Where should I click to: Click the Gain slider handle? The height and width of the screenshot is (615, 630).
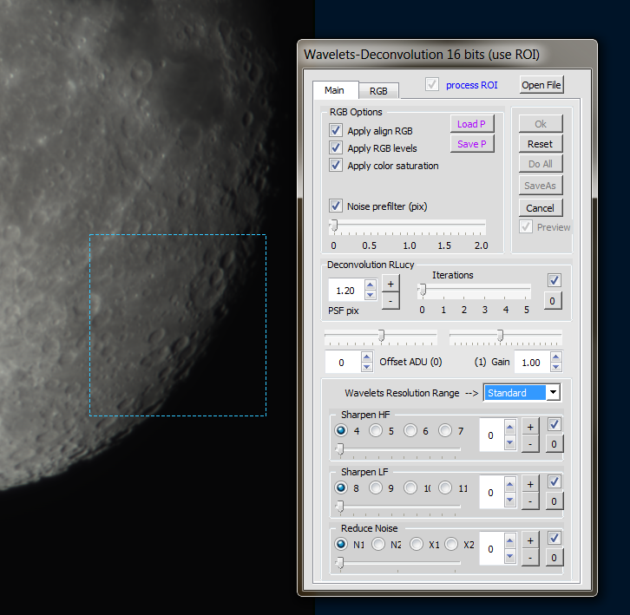(x=500, y=335)
